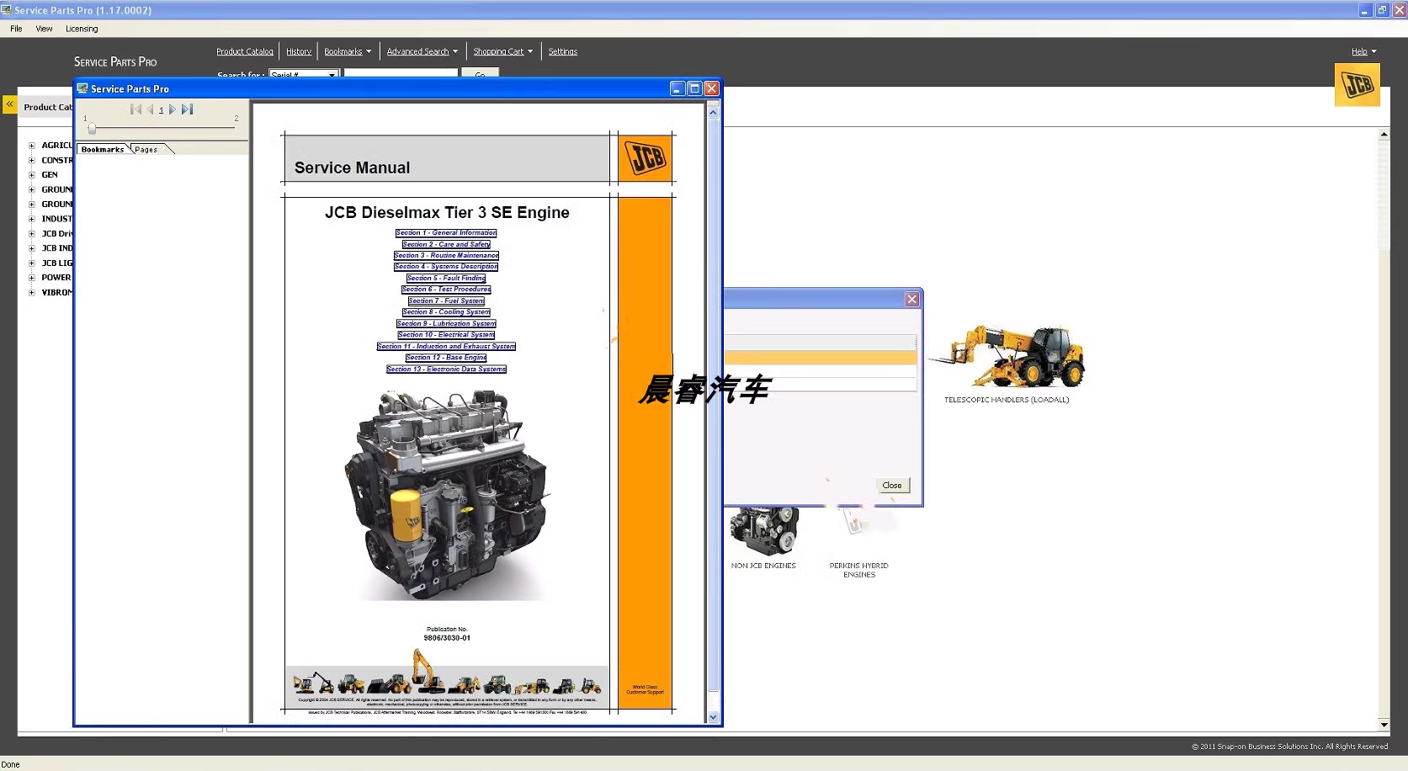Click the Close button in dialog
This screenshot has width=1408, height=771.
892,486
